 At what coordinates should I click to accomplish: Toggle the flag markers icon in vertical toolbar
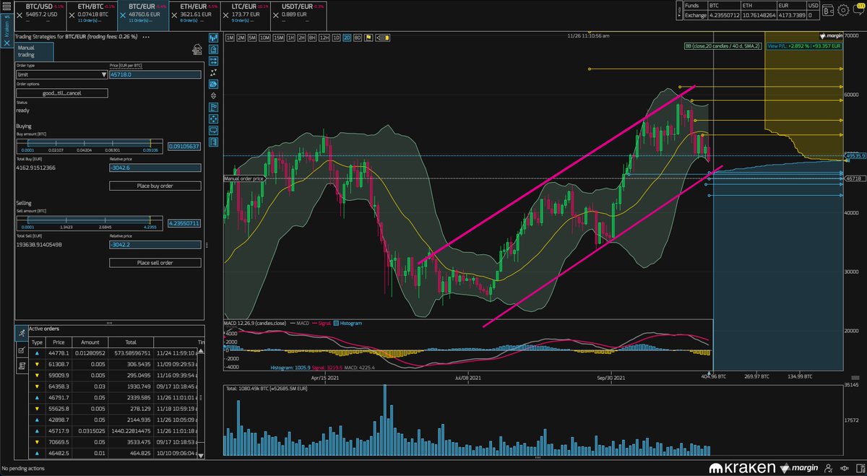click(214, 107)
